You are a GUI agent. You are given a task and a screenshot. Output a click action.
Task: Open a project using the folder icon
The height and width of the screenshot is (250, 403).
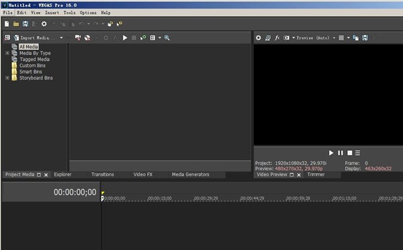[16, 24]
